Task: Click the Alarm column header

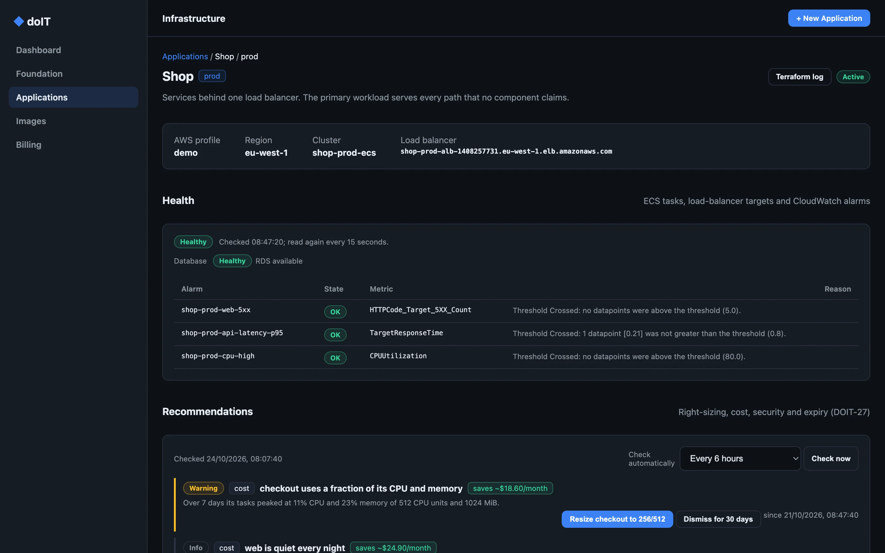Action: [x=192, y=289]
